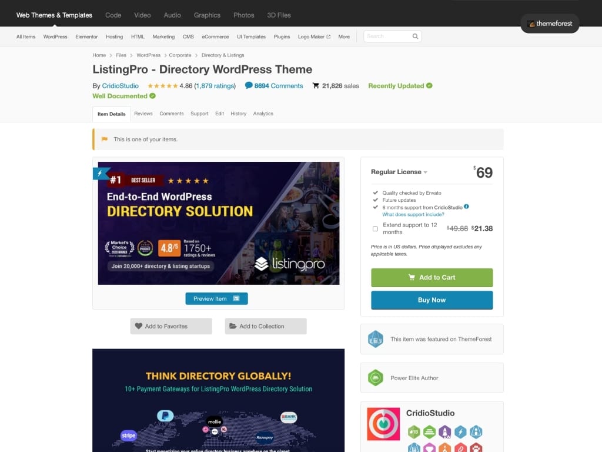
Task: Click the featured on ThemeForest badge icon
Action: (x=375, y=339)
